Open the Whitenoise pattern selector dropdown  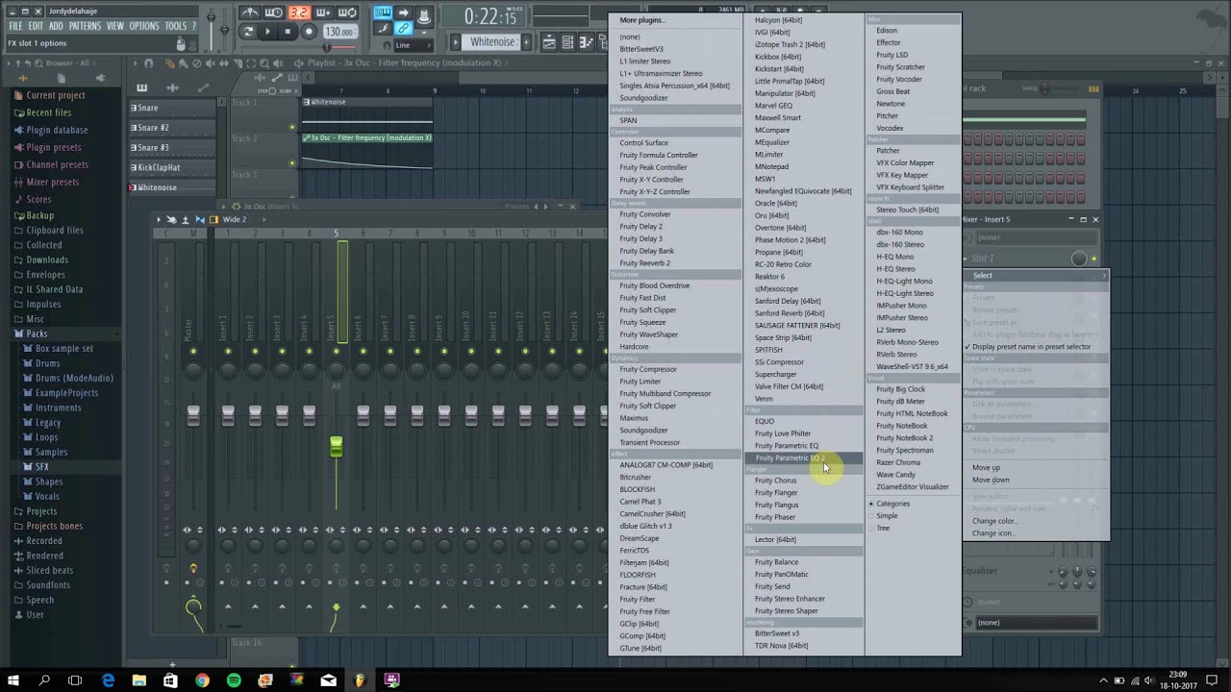493,41
